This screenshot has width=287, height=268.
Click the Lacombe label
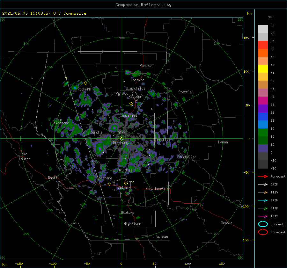[137, 80]
